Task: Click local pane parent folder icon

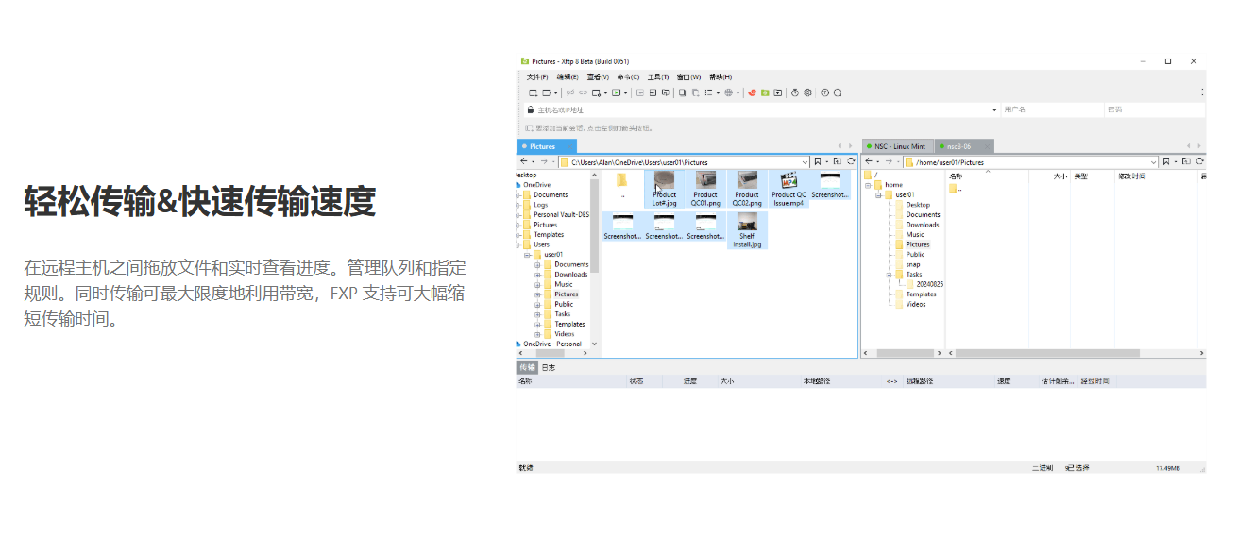Action: [x=837, y=162]
